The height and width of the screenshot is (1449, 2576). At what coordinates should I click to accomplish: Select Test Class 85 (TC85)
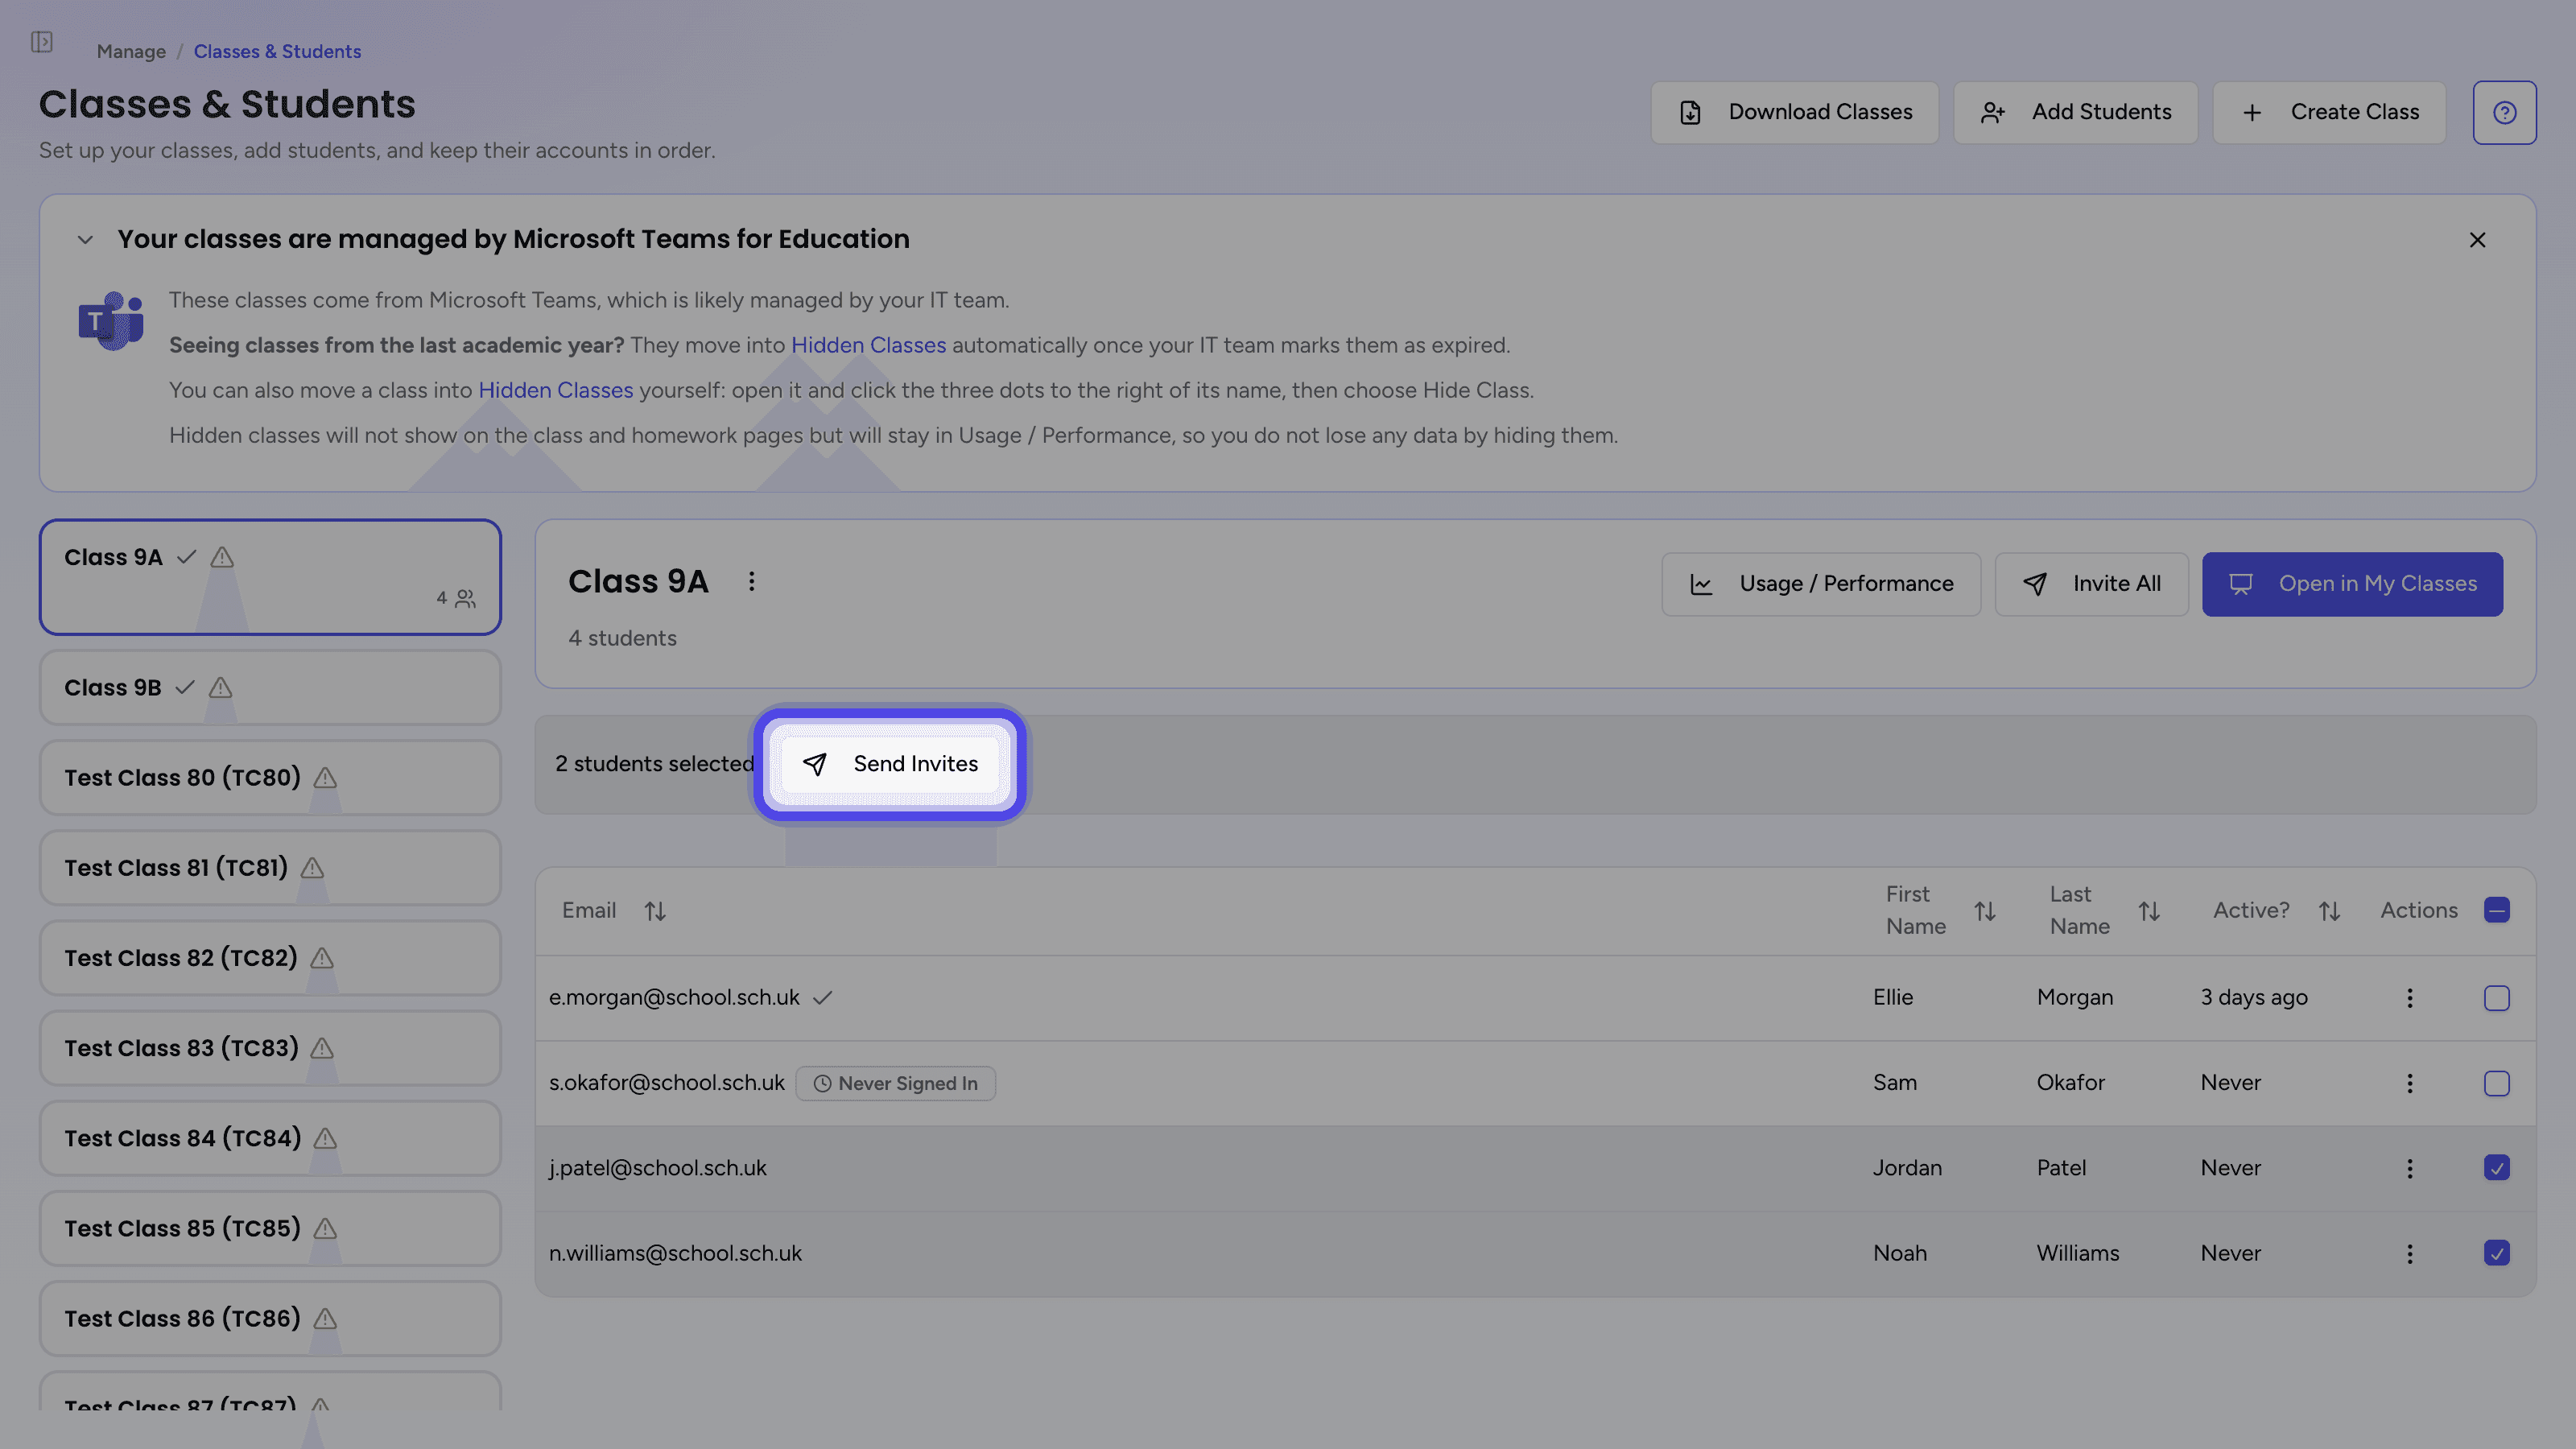click(x=270, y=1228)
